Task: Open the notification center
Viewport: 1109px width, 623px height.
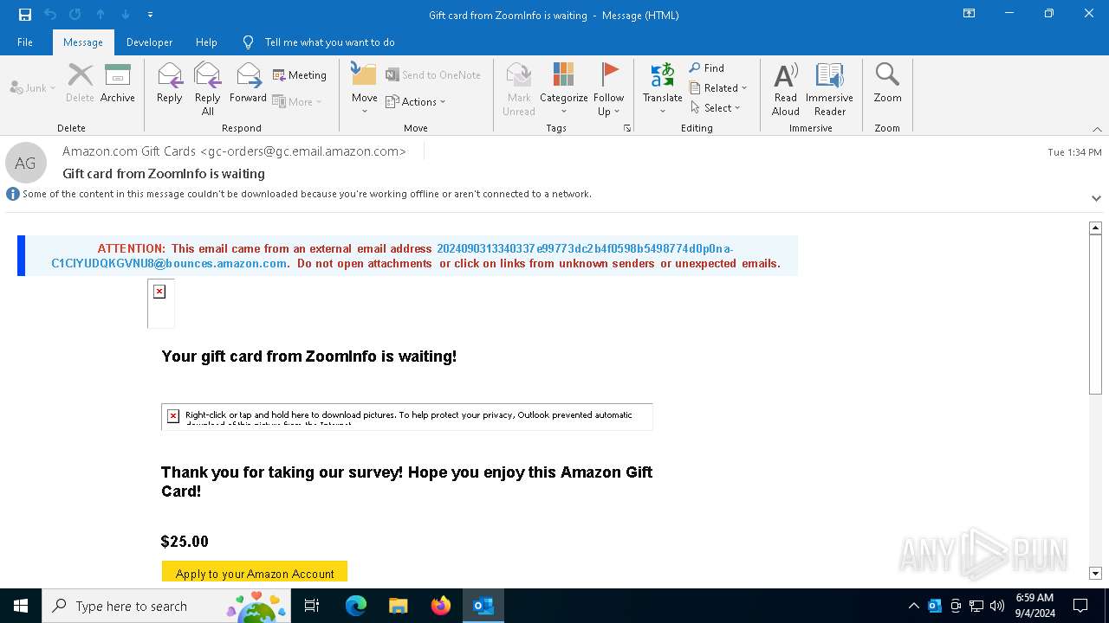Action: (1080, 606)
